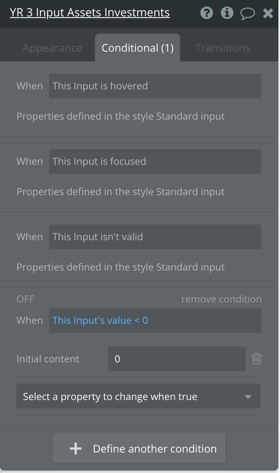Click the 'This Input is focused' condition field
280x473 pixels.
(155, 161)
